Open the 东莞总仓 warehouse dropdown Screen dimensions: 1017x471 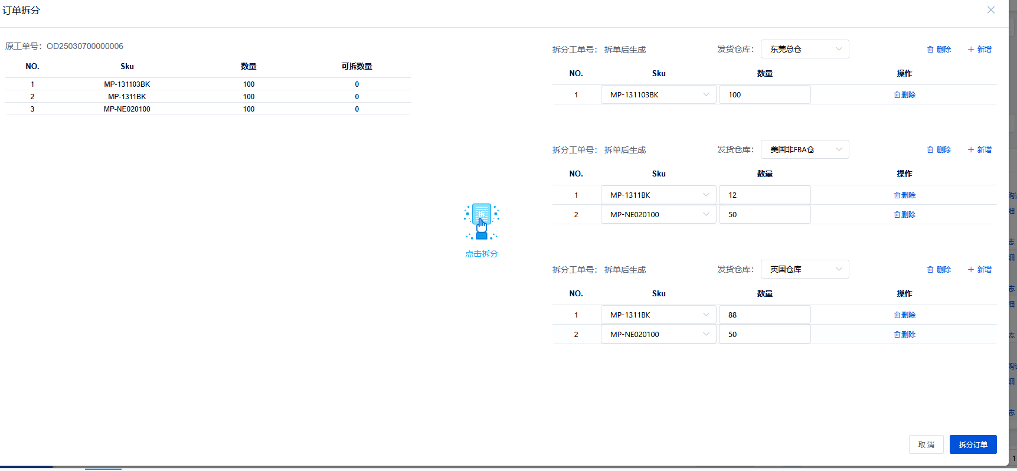[x=805, y=50]
